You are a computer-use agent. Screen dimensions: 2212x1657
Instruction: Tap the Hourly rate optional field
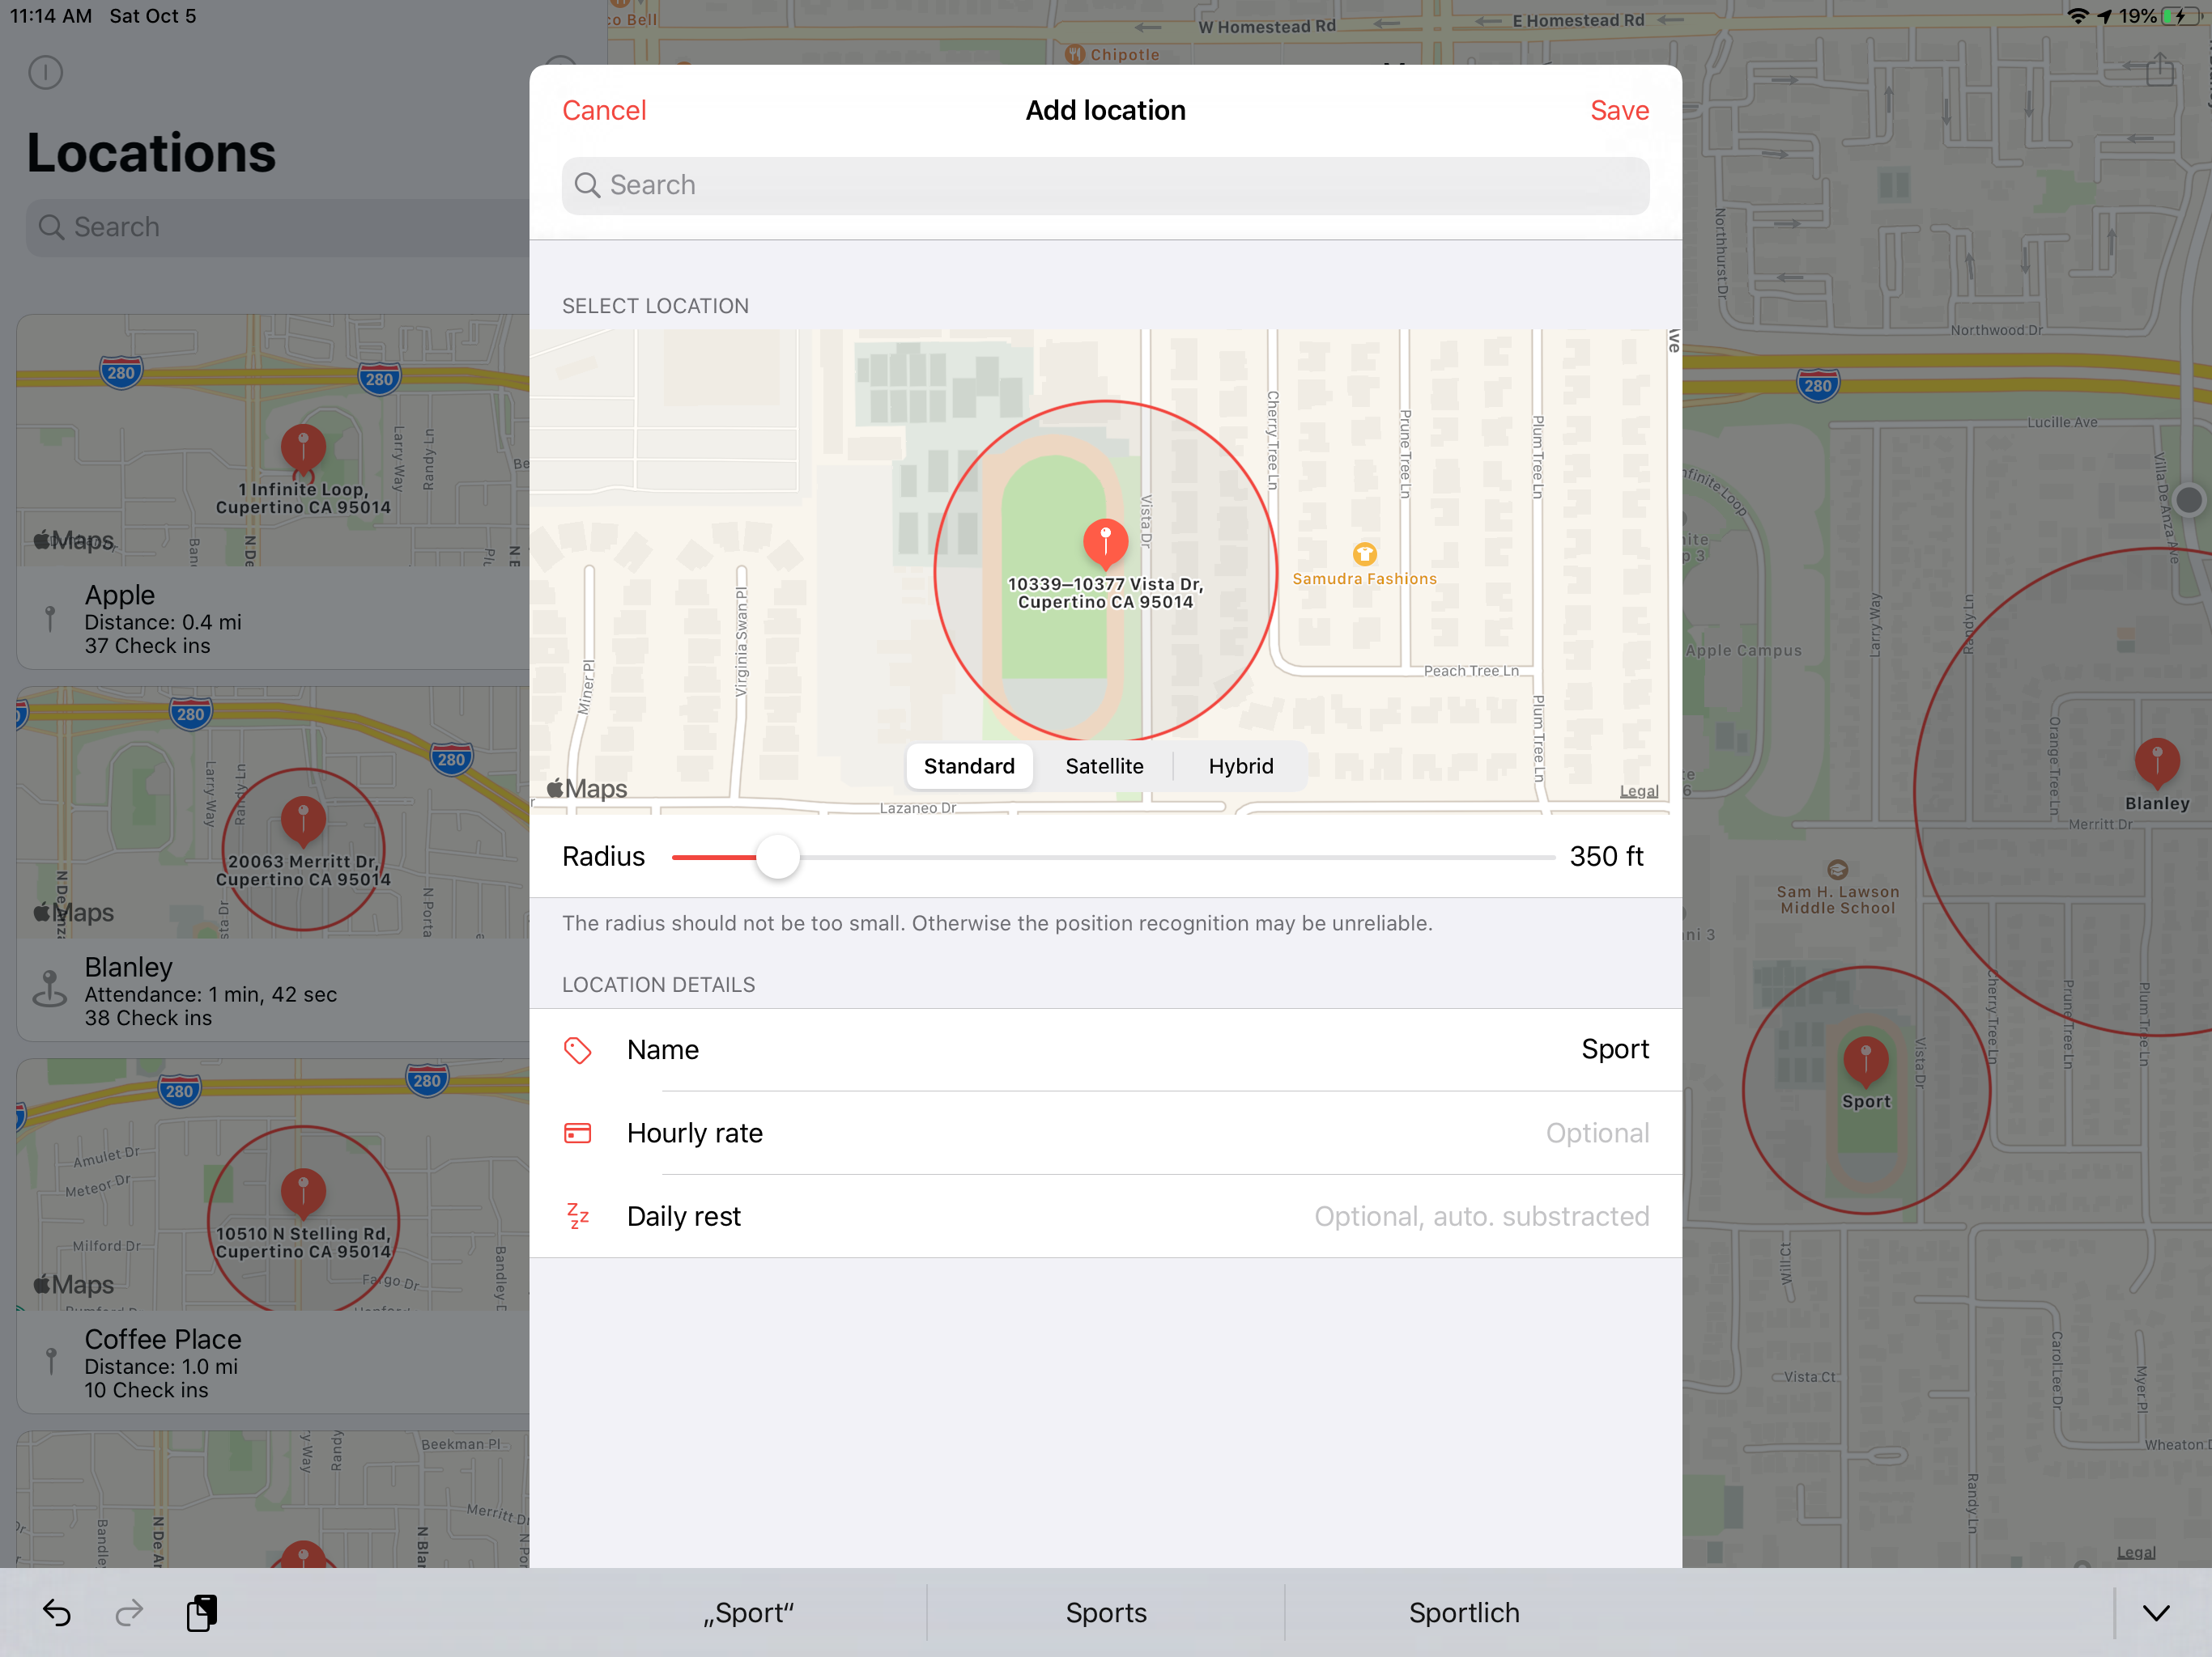point(1597,1134)
